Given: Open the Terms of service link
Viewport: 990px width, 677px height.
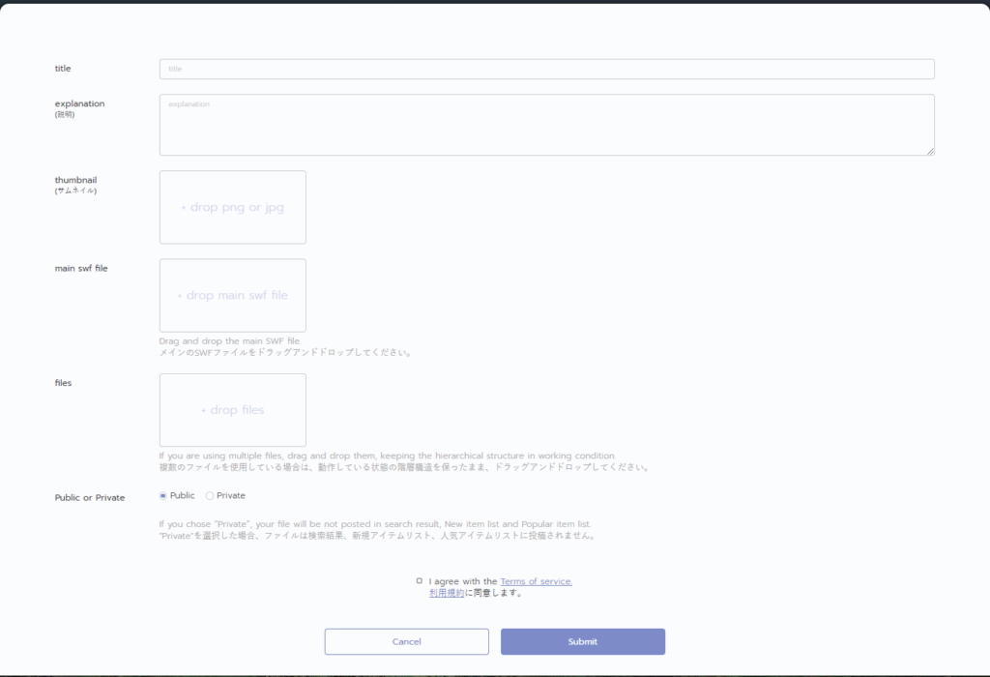Looking at the screenshot, I should point(536,581).
